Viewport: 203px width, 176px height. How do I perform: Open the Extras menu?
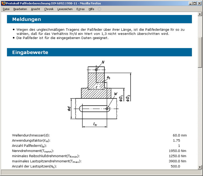81,9
